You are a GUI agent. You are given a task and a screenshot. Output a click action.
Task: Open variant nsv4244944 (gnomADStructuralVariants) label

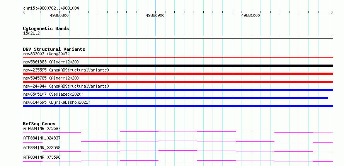coord(66,86)
